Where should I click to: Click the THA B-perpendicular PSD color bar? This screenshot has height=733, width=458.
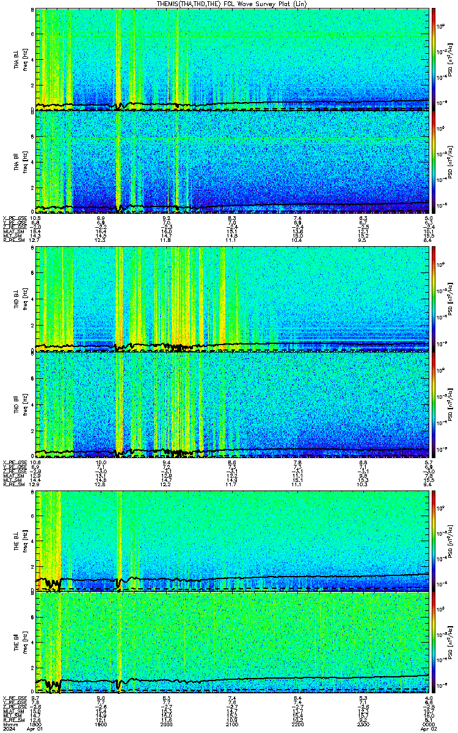(434, 59)
